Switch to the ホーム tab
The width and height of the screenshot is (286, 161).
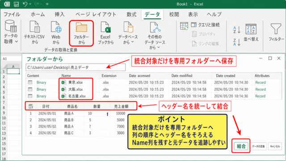[x=38, y=14]
